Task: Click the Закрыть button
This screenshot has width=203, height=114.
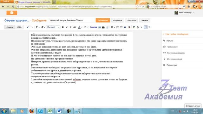Action: 145,20
